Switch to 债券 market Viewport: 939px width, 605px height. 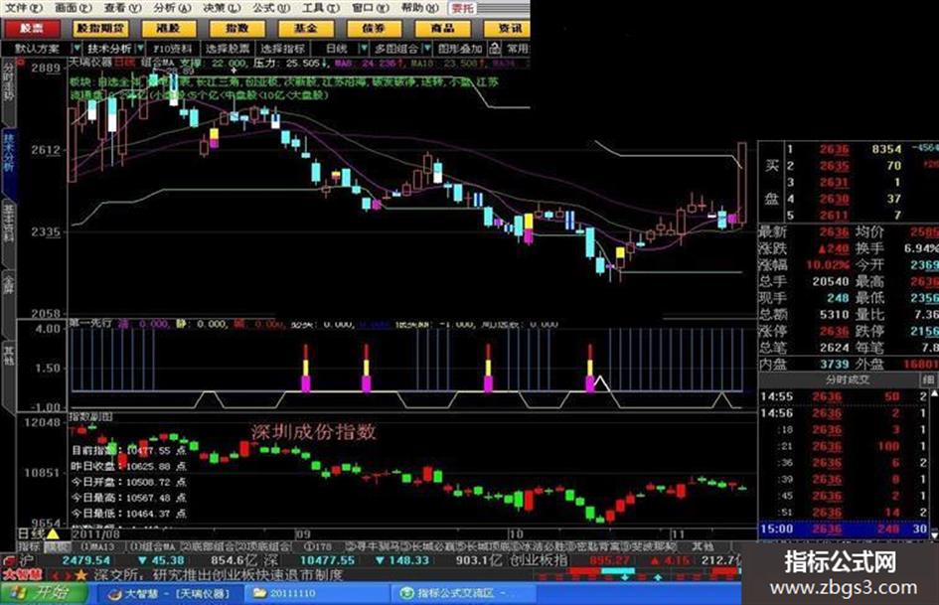374,28
